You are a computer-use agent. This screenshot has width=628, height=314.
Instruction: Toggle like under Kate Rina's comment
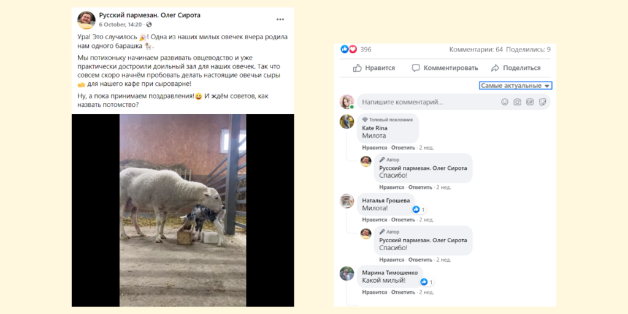(374, 148)
